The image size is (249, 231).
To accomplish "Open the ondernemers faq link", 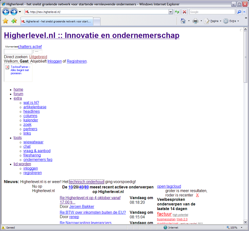I will [x=38, y=160].
